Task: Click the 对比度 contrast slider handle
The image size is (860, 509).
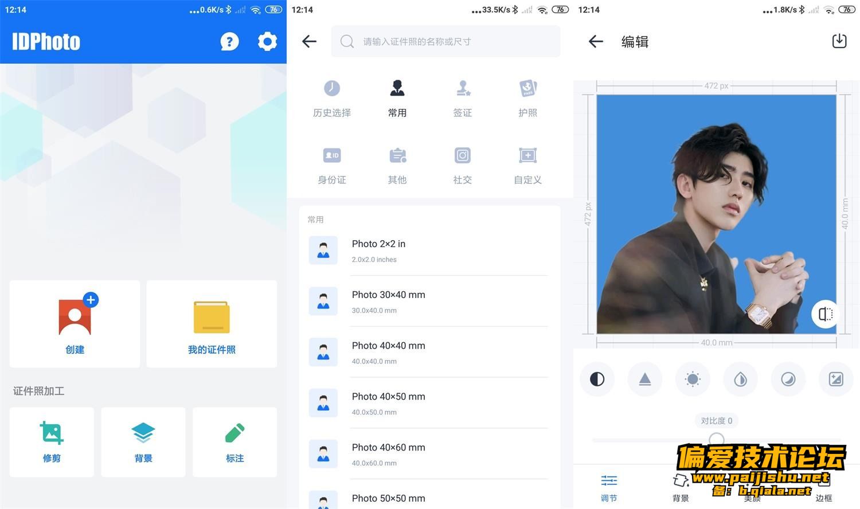Action: (x=716, y=440)
